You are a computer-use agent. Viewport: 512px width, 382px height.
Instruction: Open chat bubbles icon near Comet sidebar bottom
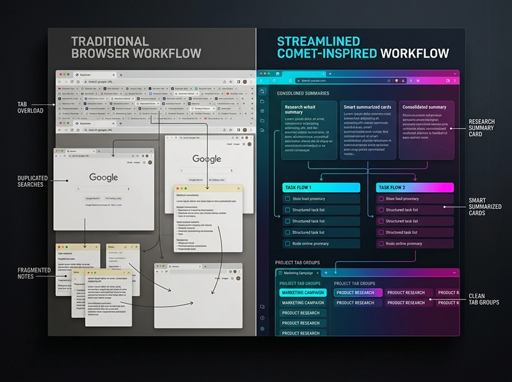(262, 307)
